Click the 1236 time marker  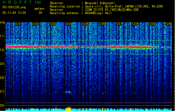[x=102, y=24]
